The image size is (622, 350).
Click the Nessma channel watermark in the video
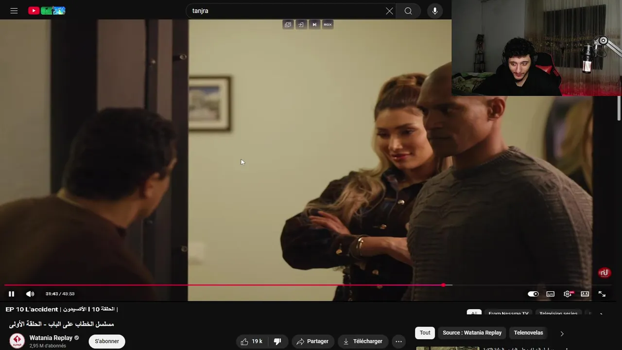click(605, 273)
